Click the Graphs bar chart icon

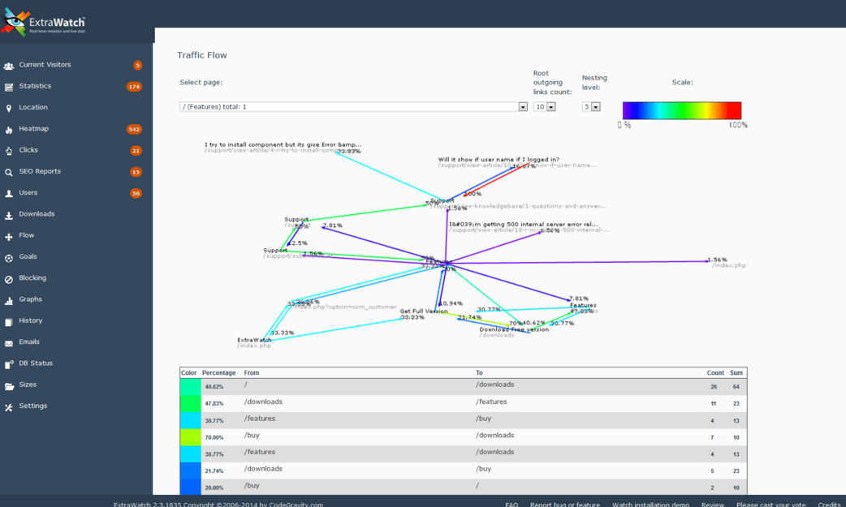click(9, 300)
